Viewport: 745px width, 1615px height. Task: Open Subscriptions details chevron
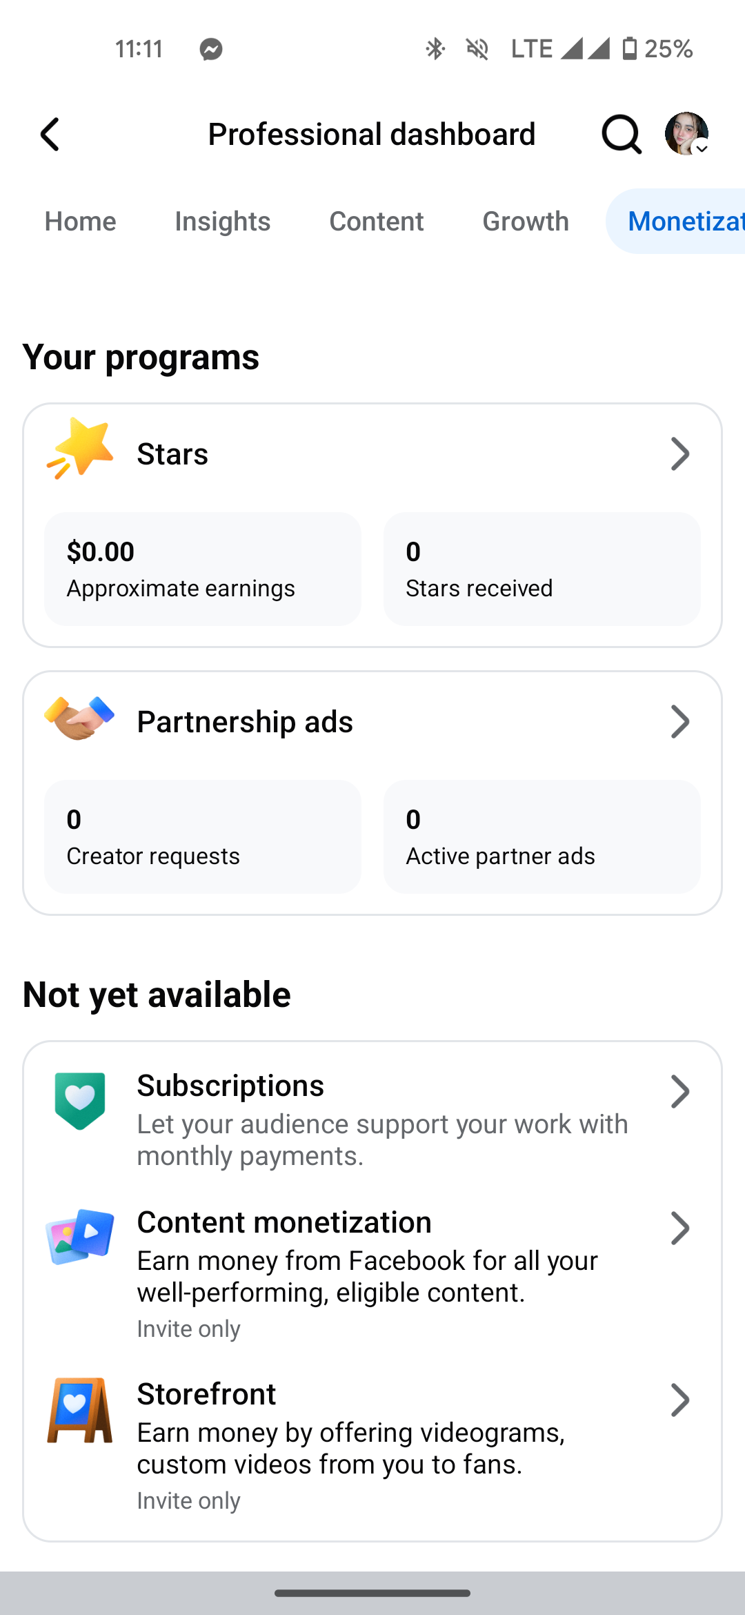[x=680, y=1092]
